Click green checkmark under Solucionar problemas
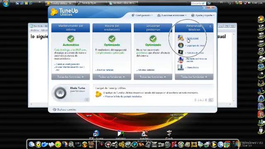This screenshot has height=149, width=265. coord(153,38)
